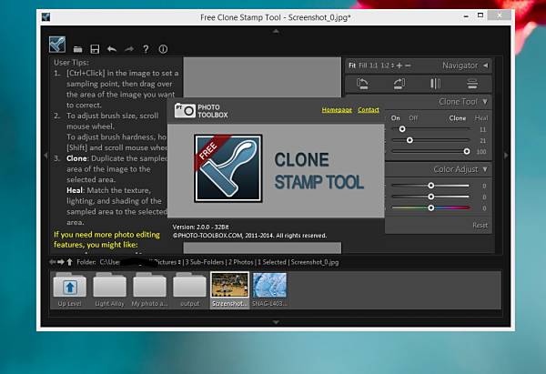
Task: Set zoom to 1:1
Action: pyautogui.click(x=374, y=66)
